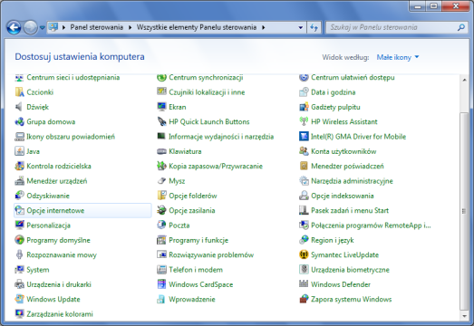Expand the address bar history dropdown arrow
This screenshot has width=474, height=326.
pos(301,27)
